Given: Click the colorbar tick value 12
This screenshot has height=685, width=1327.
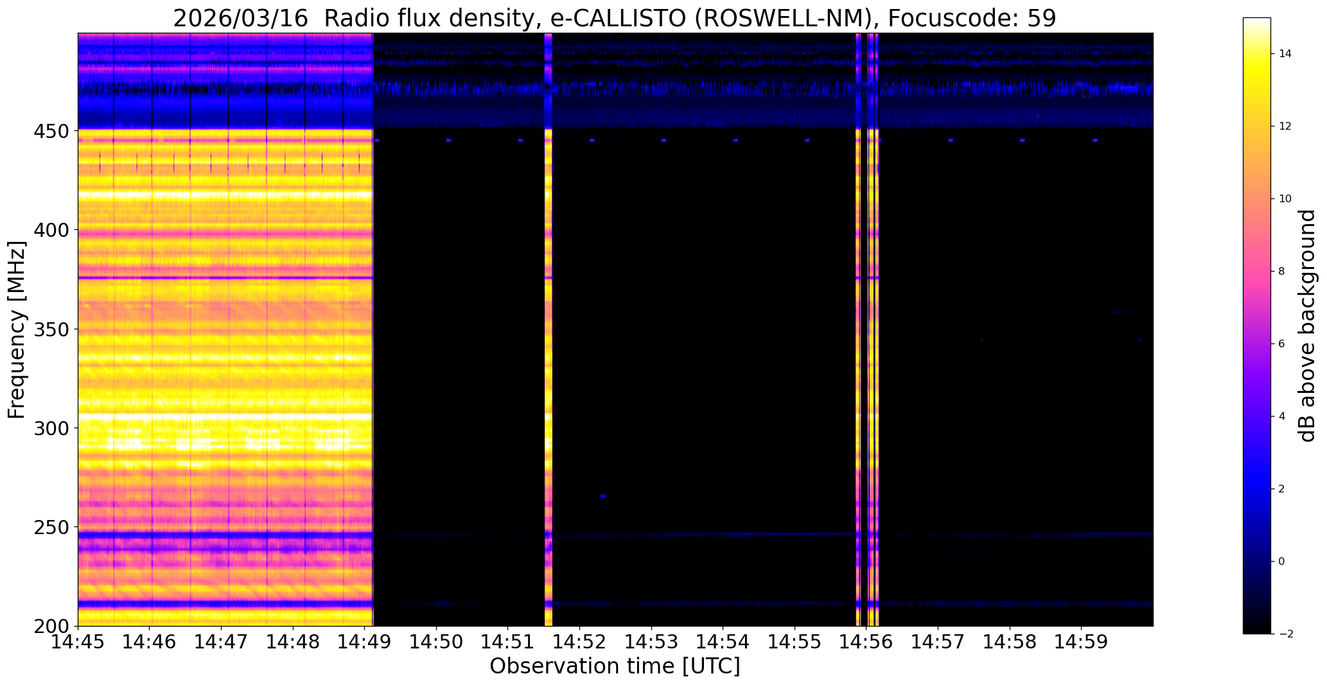Looking at the screenshot, I should pyautogui.click(x=1285, y=126).
